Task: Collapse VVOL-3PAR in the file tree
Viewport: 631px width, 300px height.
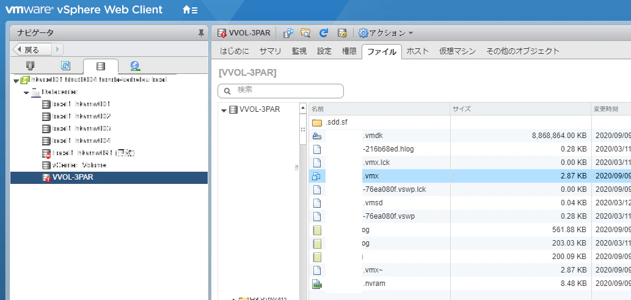Action: point(224,110)
